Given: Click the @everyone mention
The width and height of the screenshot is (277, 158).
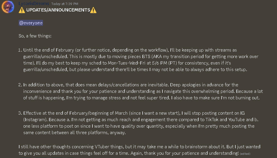Looking at the screenshot, I should [x=31, y=23].
